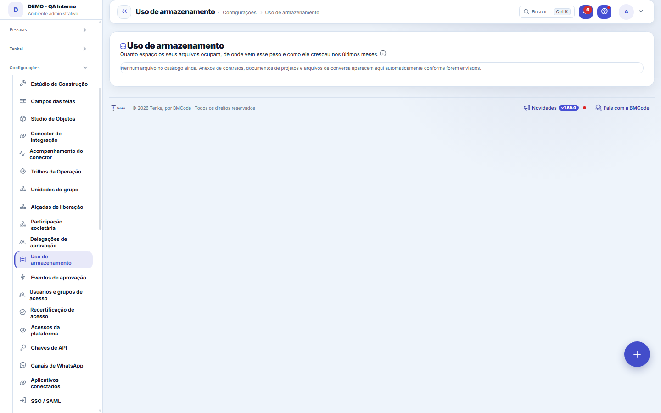Expand the Pessoas sidebar section
This screenshot has height=413, width=661.
tap(48, 30)
